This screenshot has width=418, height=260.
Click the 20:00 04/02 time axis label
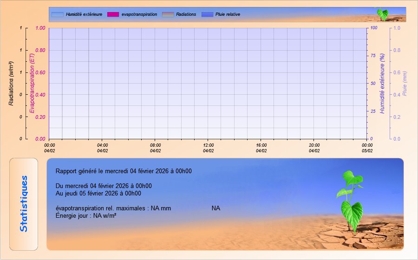tap(314, 148)
